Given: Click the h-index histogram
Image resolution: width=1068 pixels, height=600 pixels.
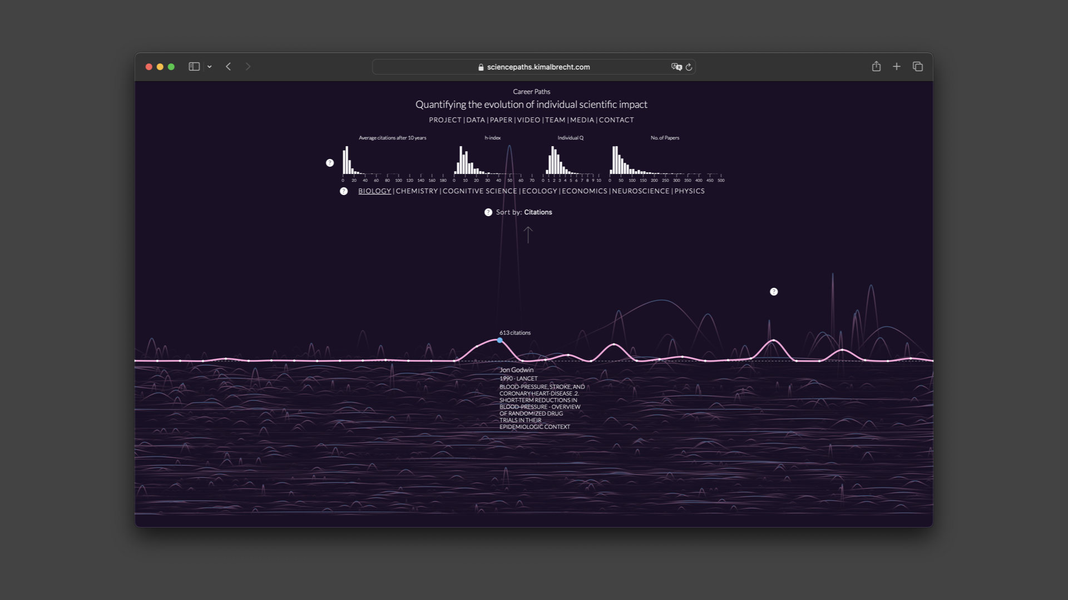Looking at the screenshot, I should click(x=493, y=162).
